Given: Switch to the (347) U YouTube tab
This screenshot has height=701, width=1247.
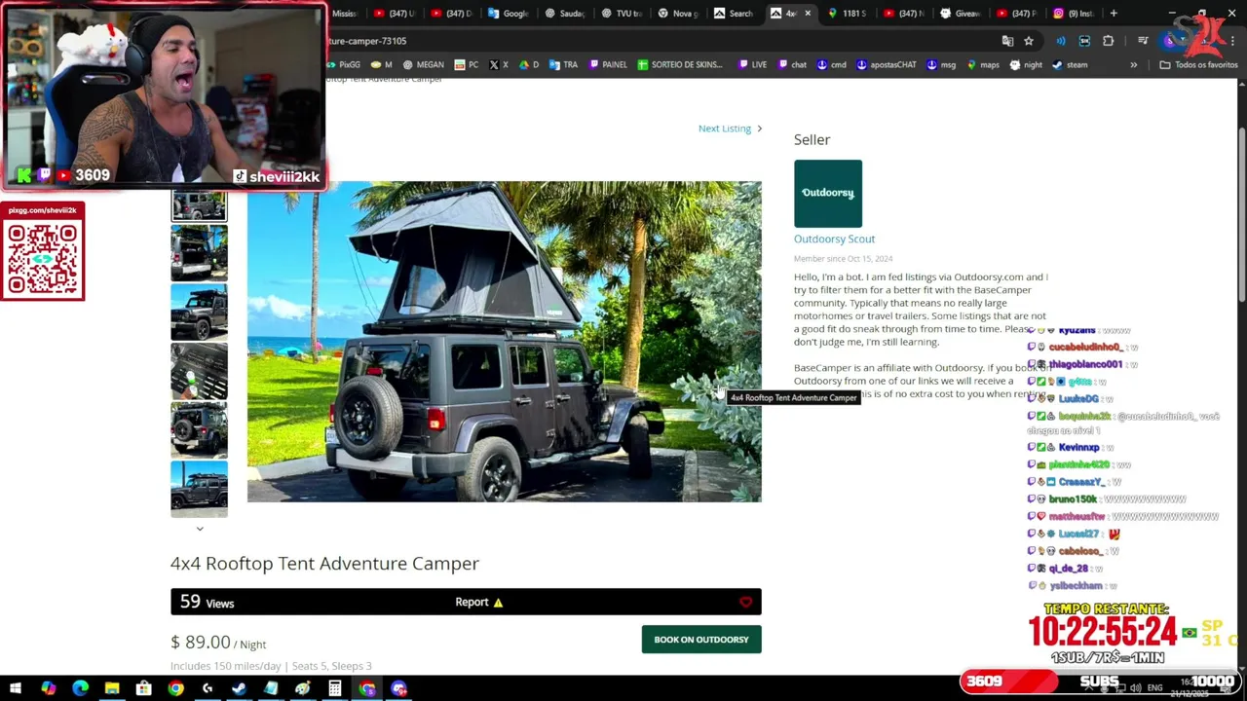Looking at the screenshot, I should click(x=395, y=13).
